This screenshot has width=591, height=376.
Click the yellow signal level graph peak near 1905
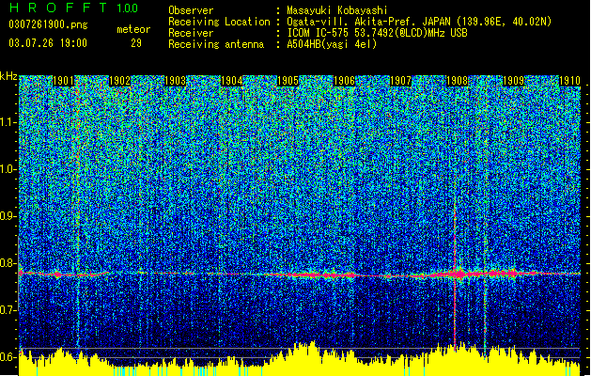(x=313, y=344)
